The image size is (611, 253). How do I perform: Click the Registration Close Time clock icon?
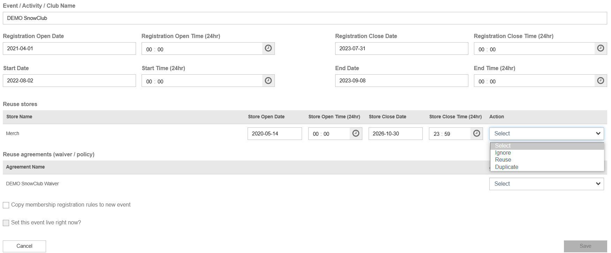(601, 49)
